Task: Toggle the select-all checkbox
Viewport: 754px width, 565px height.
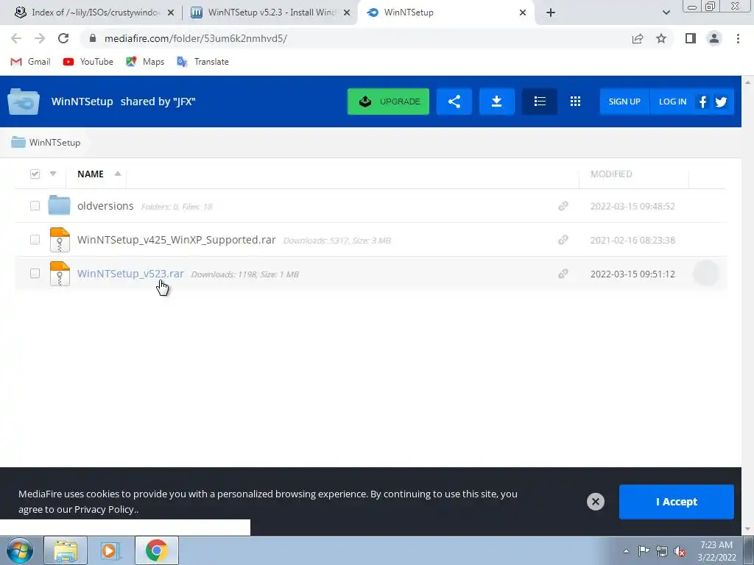Action: 35,174
